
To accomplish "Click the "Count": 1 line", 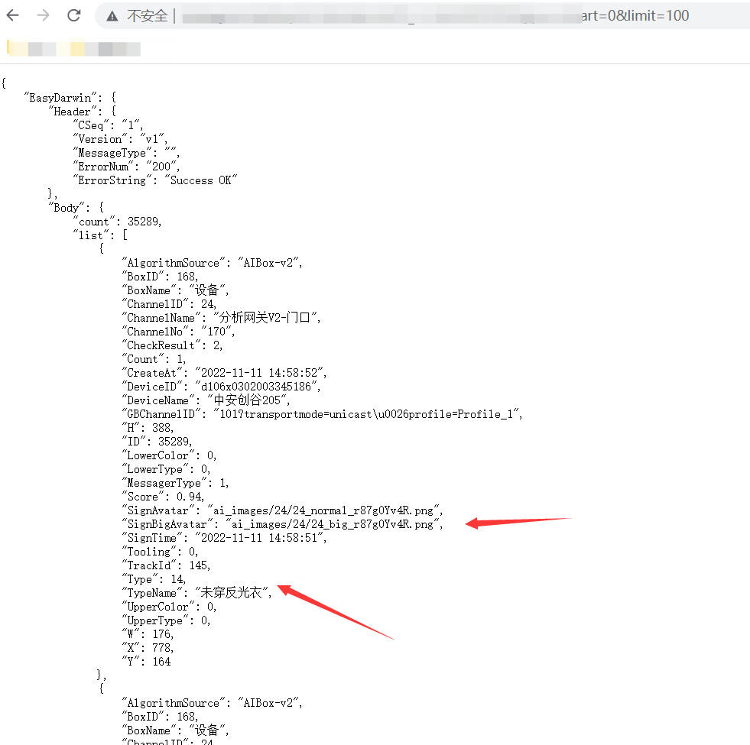I will pyautogui.click(x=154, y=359).
